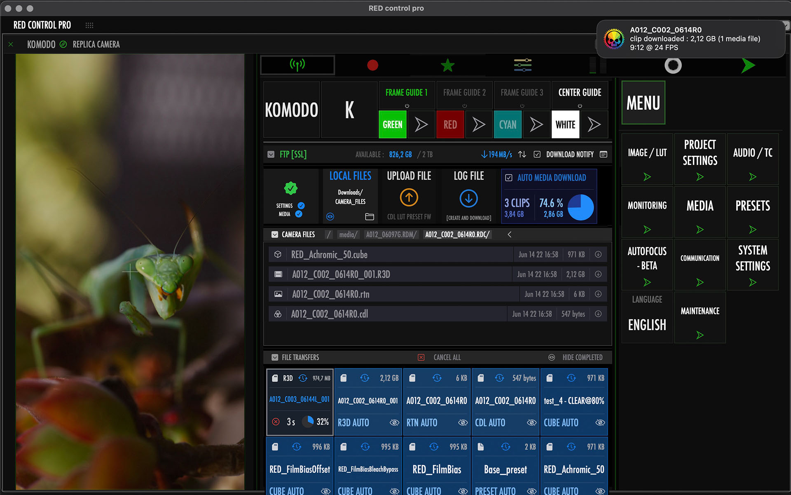Screen dimensions: 791x495
Task: Toggle the Auto Media Download checkbox
Action: click(509, 178)
